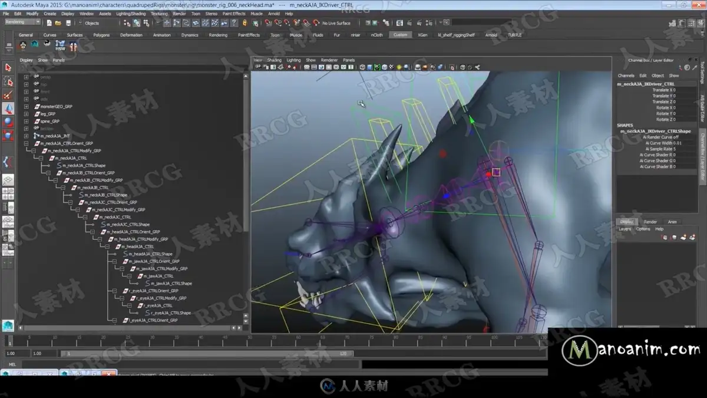This screenshot has height=398, width=707.
Task: Click the HSW shelf button
Action: [60, 45]
